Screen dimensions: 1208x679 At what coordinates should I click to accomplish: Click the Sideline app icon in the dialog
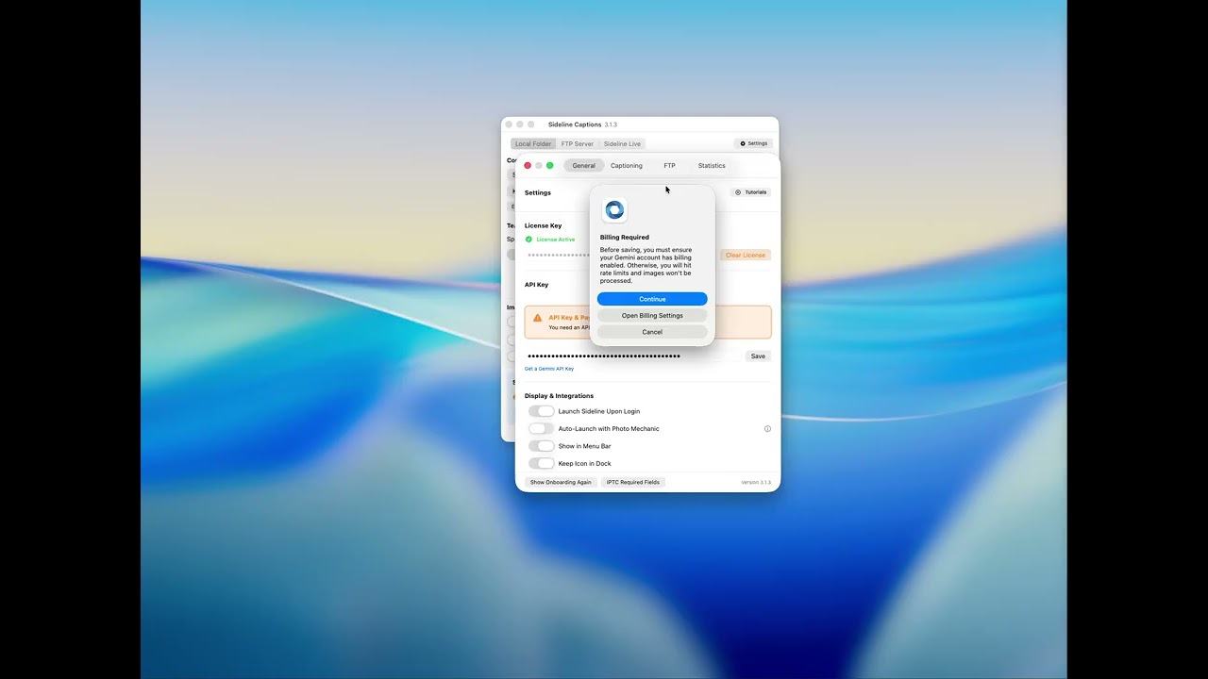[x=614, y=210]
